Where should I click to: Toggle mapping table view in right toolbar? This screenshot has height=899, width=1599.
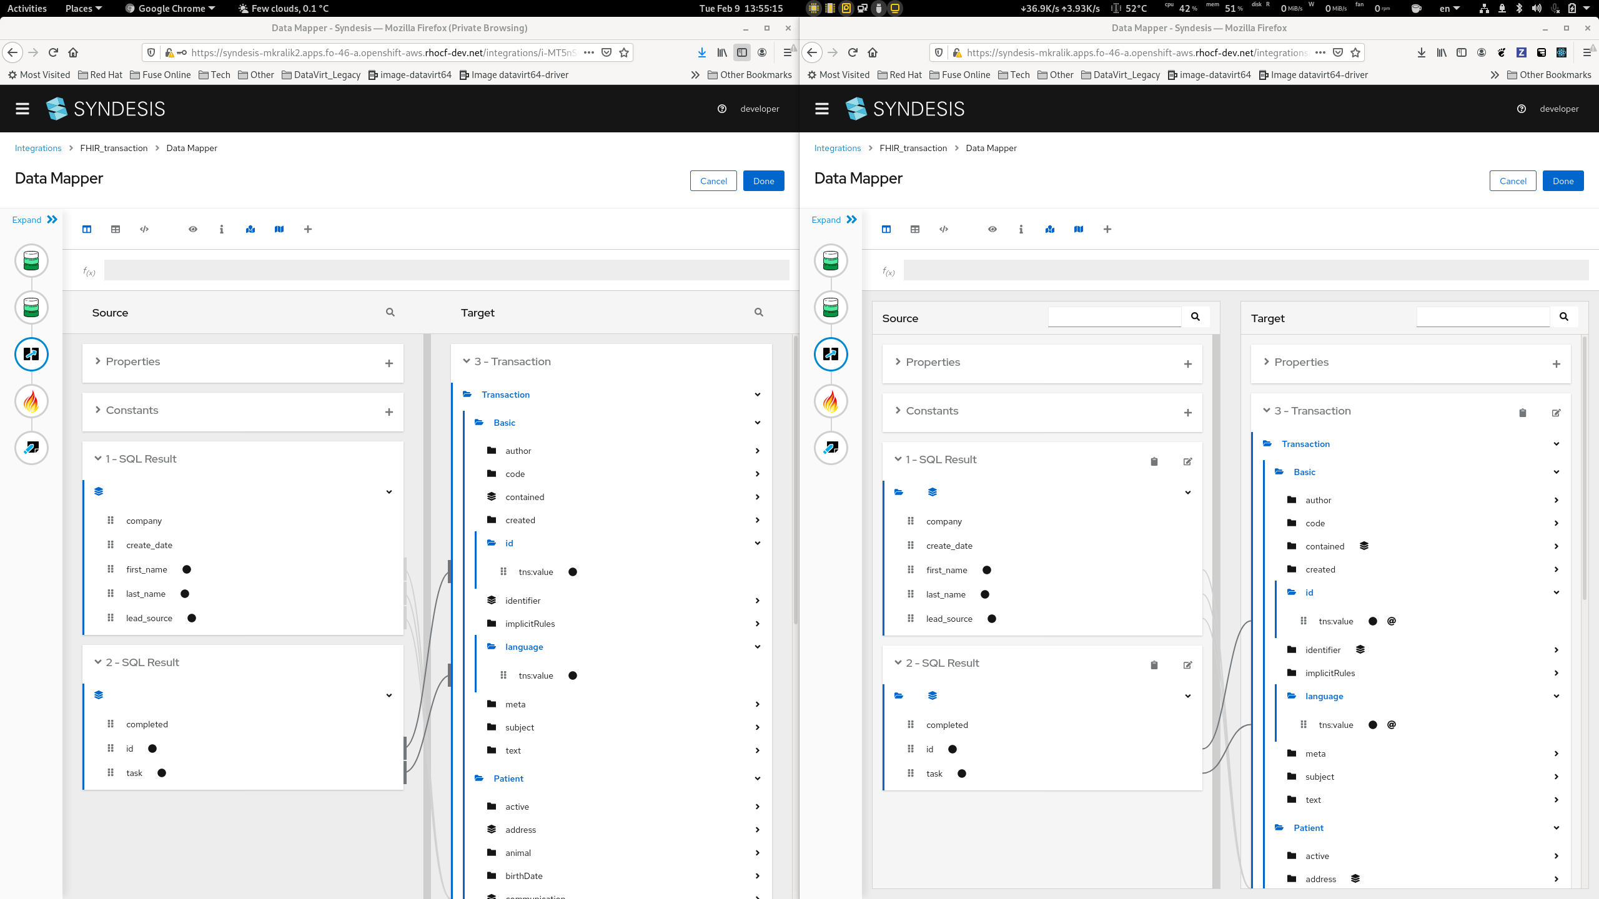click(x=915, y=229)
